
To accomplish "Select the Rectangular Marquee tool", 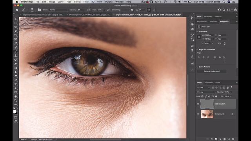I will [x=16, y=23].
